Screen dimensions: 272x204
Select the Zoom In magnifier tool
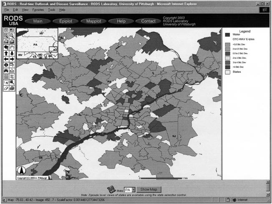[6, 36]
